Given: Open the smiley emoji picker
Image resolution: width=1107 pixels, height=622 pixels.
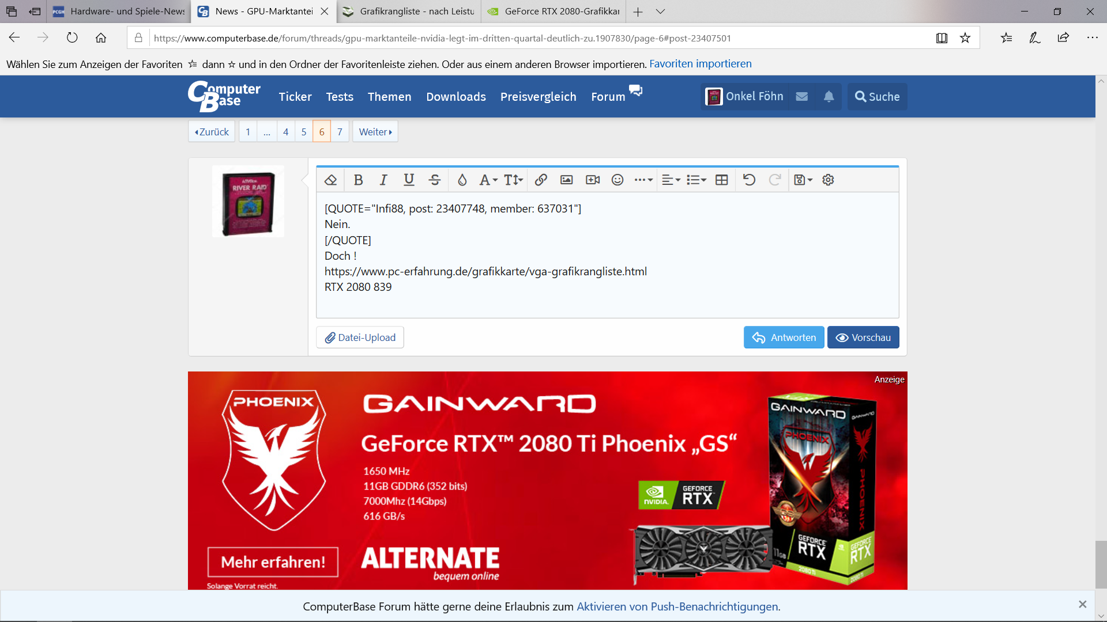Looking at the screenshot, I should [617, 180].
